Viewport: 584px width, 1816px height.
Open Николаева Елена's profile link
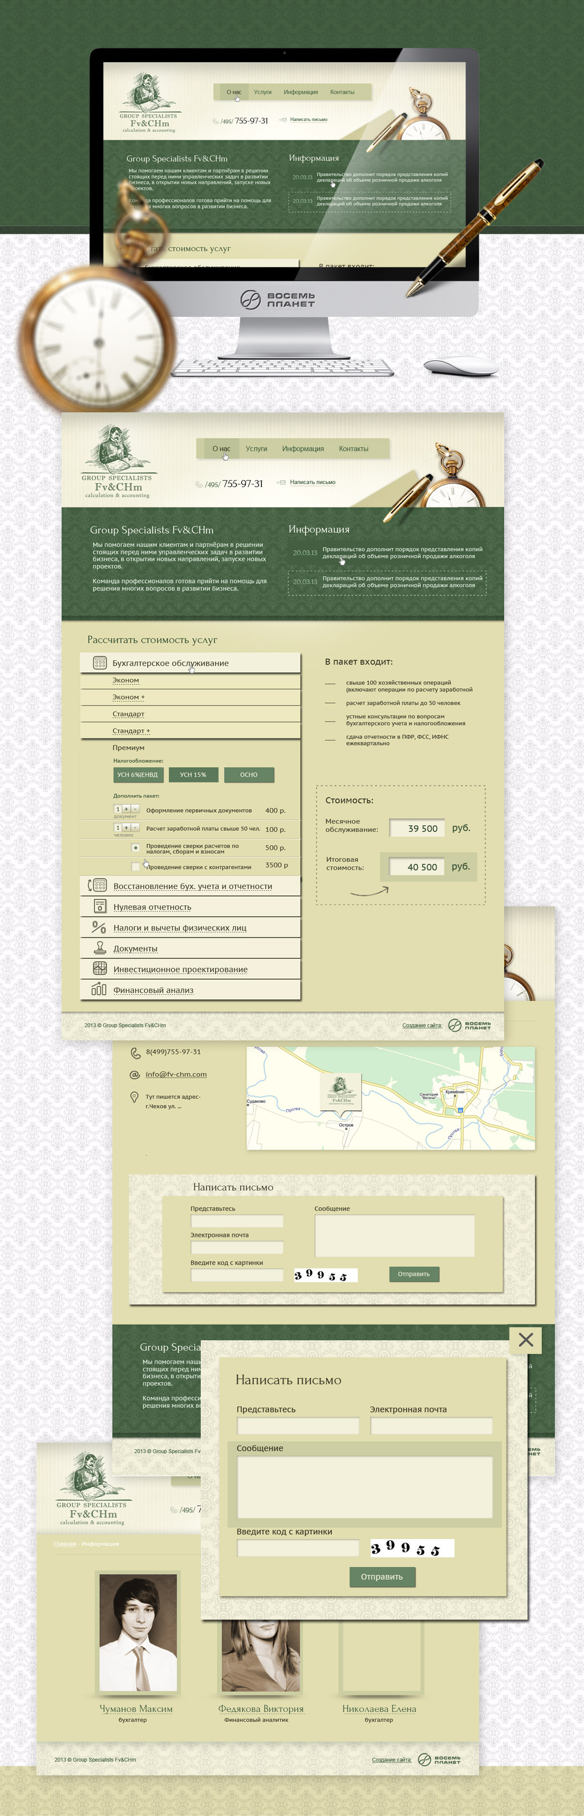379,1708
